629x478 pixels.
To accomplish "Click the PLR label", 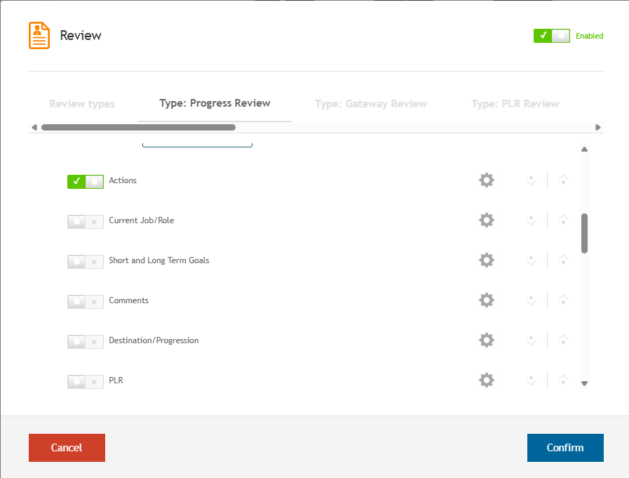I will (x=116, y=380).
